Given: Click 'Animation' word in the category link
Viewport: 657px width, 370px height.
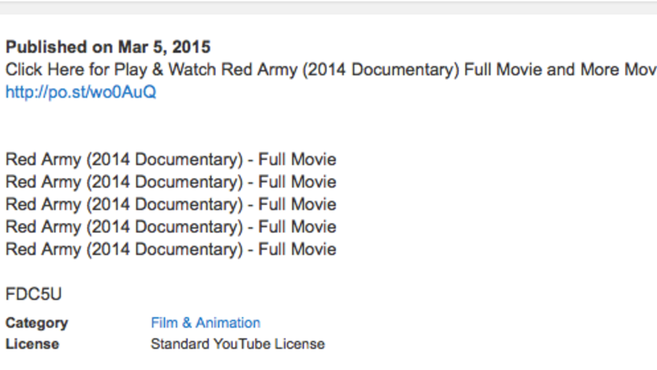Looking at the screenshot, I should click(x=228, y=323).
